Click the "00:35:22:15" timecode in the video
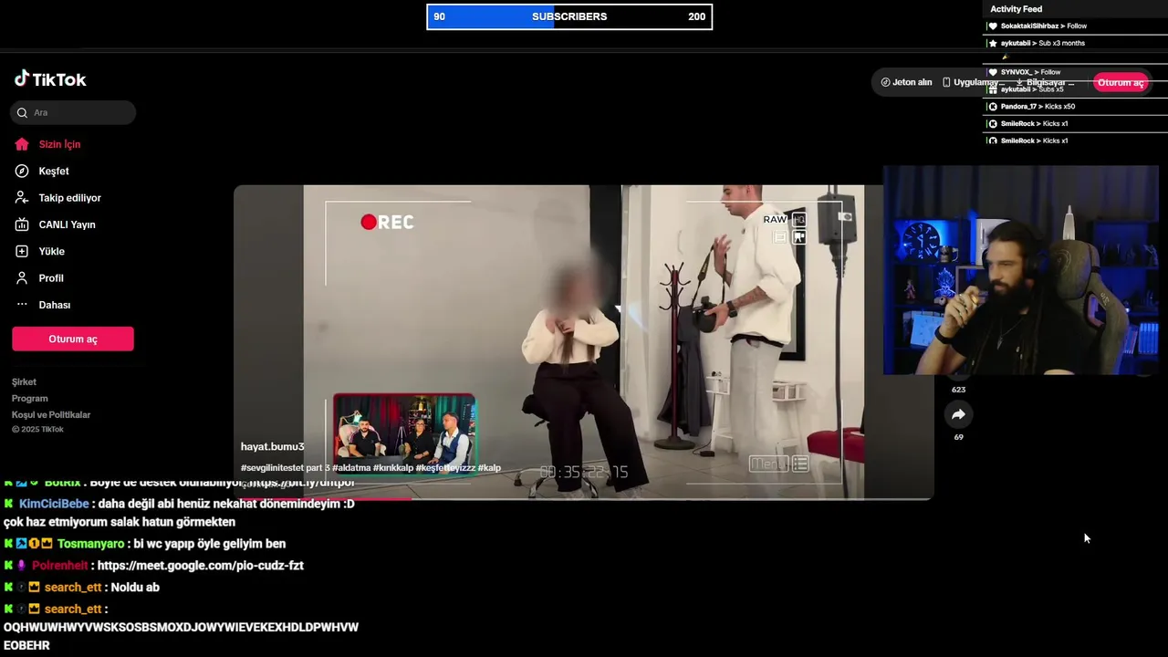 point(584,472)
